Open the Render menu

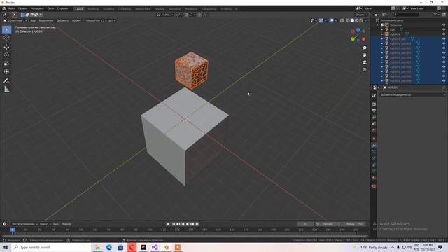click(37, 8)
